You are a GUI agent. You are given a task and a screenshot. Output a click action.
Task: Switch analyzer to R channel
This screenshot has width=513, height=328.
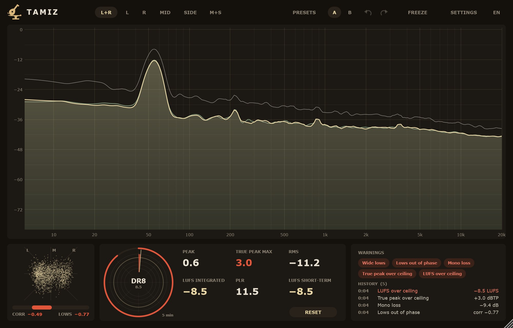[x=144, y=12]
